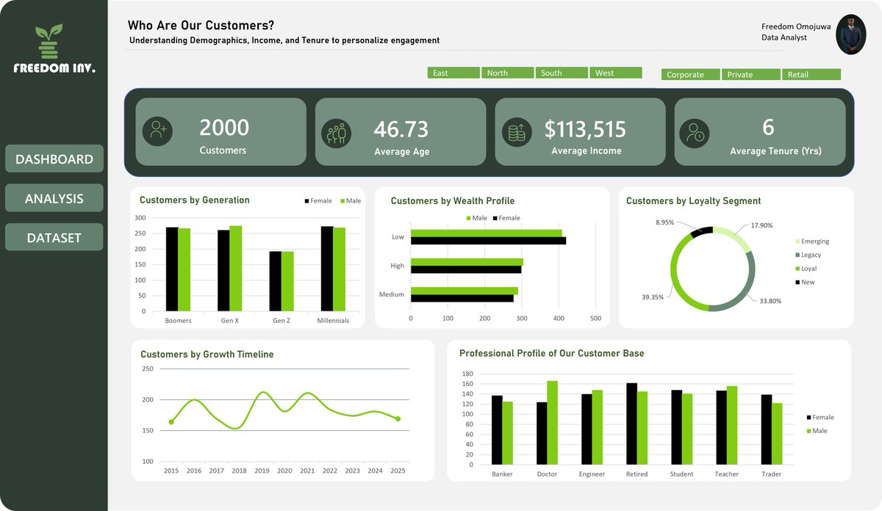Click the 46.73 average age value

pyautogui.click(x=401, y=129)
